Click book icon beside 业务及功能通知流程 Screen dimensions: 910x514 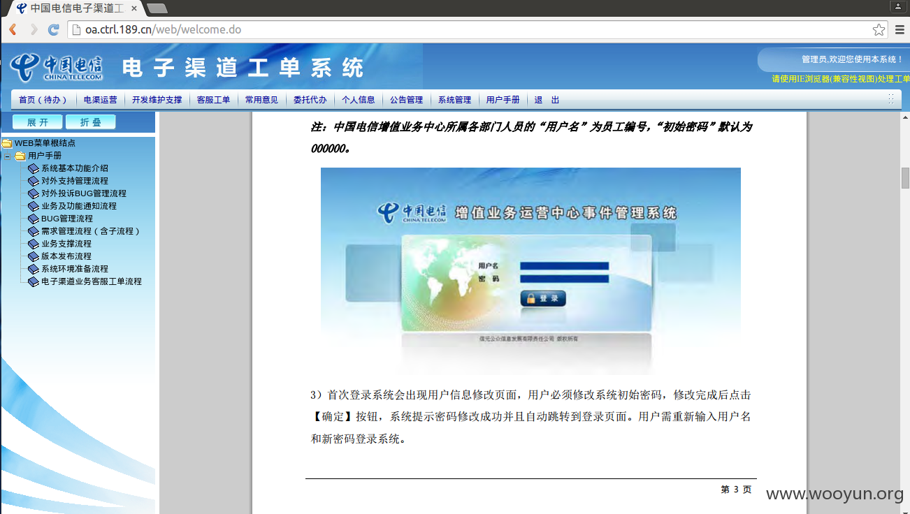click(x=34, y=206)
